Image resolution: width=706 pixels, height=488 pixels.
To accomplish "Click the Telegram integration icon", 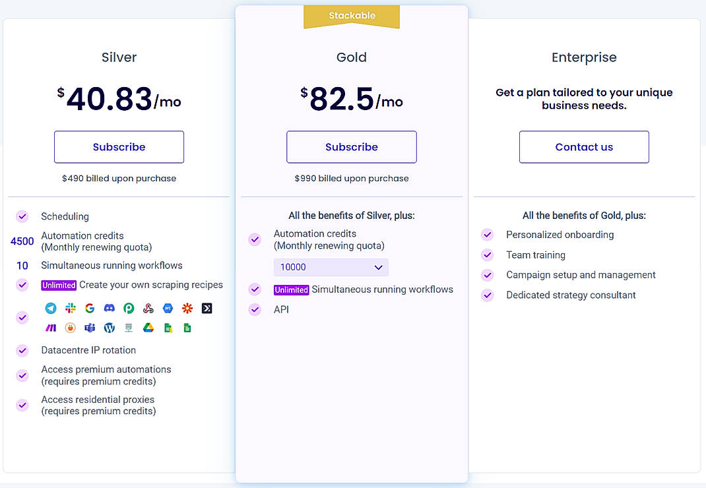I will (51, 308).
